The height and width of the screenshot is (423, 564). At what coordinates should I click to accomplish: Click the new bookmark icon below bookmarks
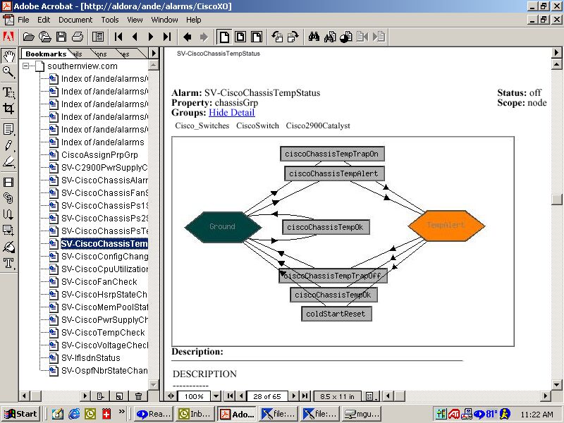click(x=119, y=396)
